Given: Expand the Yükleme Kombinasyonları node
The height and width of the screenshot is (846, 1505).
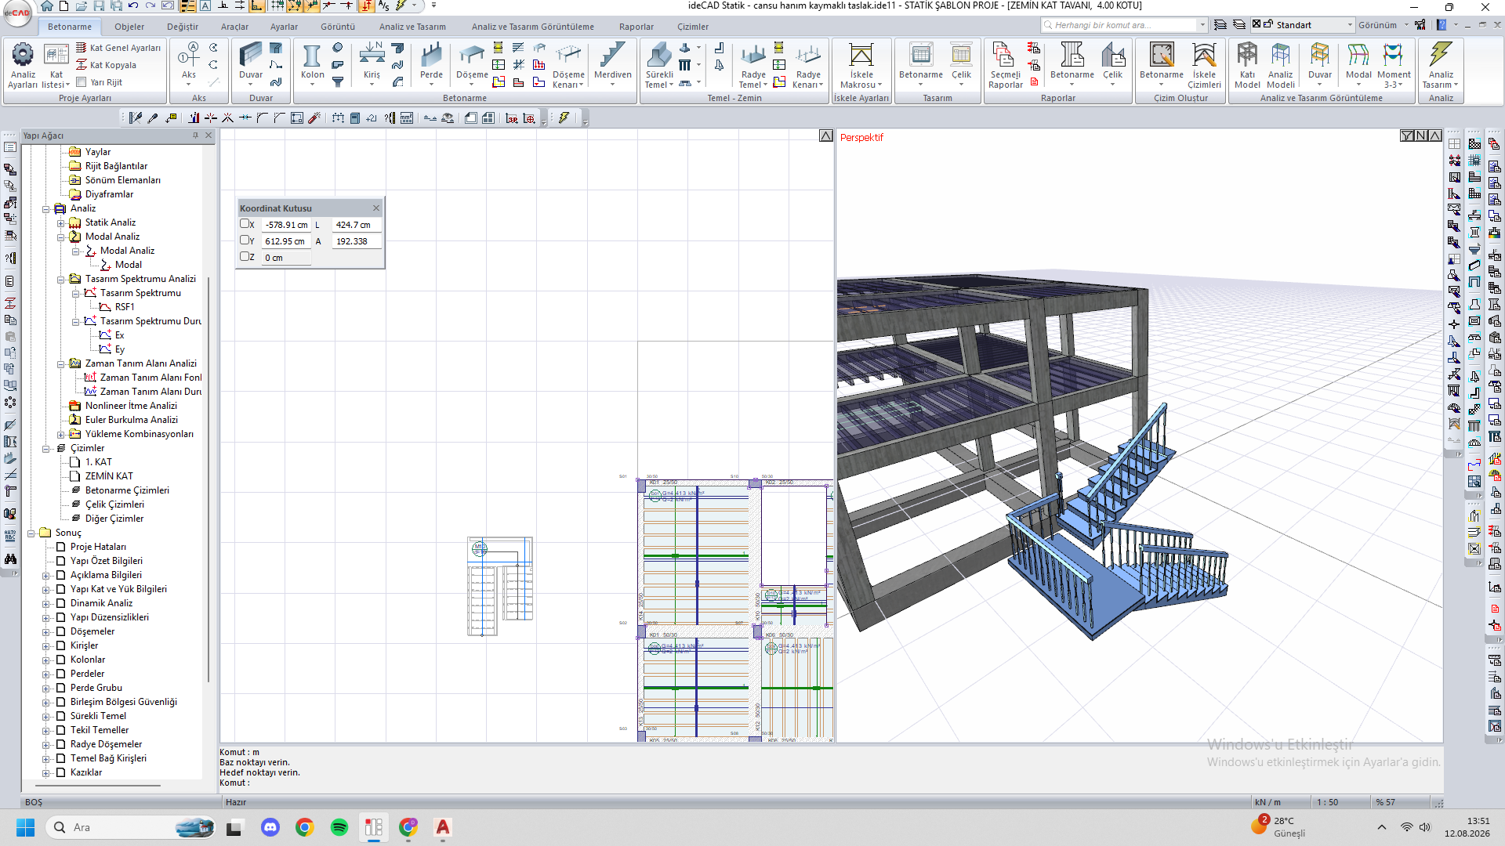Looking at the screenshot, I should (x=60, y=434).
